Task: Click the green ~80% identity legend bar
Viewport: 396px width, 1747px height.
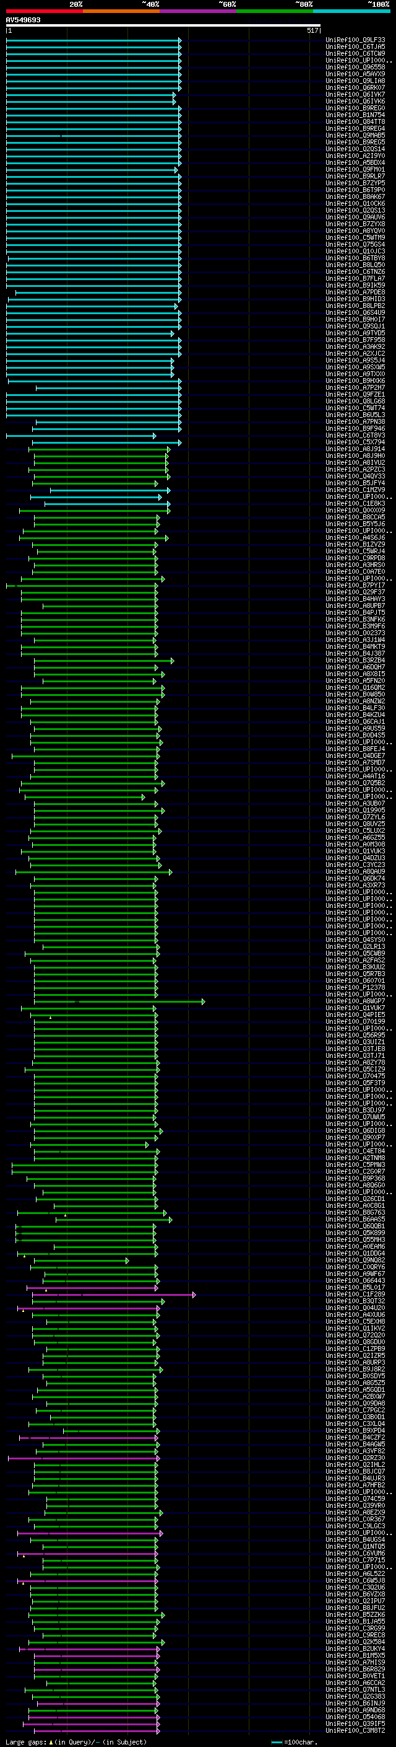Action: (x=274, y=11)
